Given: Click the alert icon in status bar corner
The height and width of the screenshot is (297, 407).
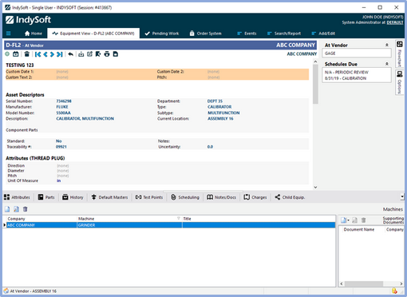Looking at the screenshot, I should (394, 291).
